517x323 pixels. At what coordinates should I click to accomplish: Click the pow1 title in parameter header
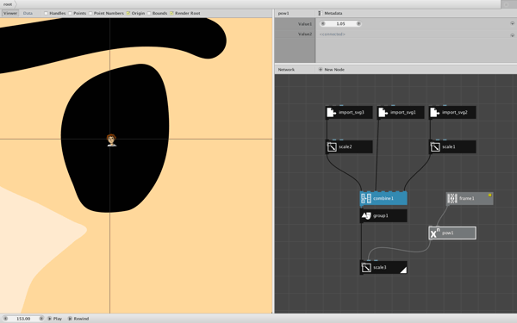(x=283, y=13)
